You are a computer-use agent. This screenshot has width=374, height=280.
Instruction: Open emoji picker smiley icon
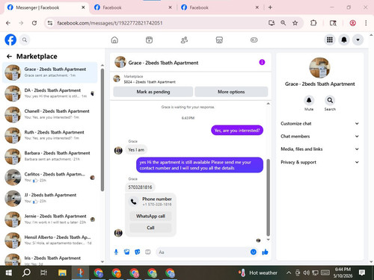pyautogui.click(x=254, y=252)
